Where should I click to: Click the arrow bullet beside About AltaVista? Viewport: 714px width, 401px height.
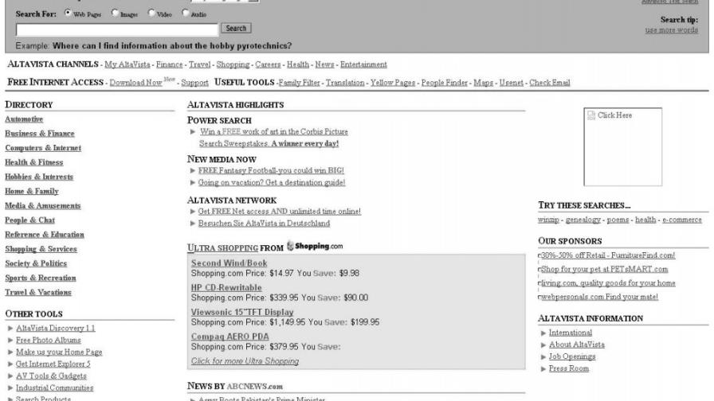pyautogui.click(x=543, y=345)
